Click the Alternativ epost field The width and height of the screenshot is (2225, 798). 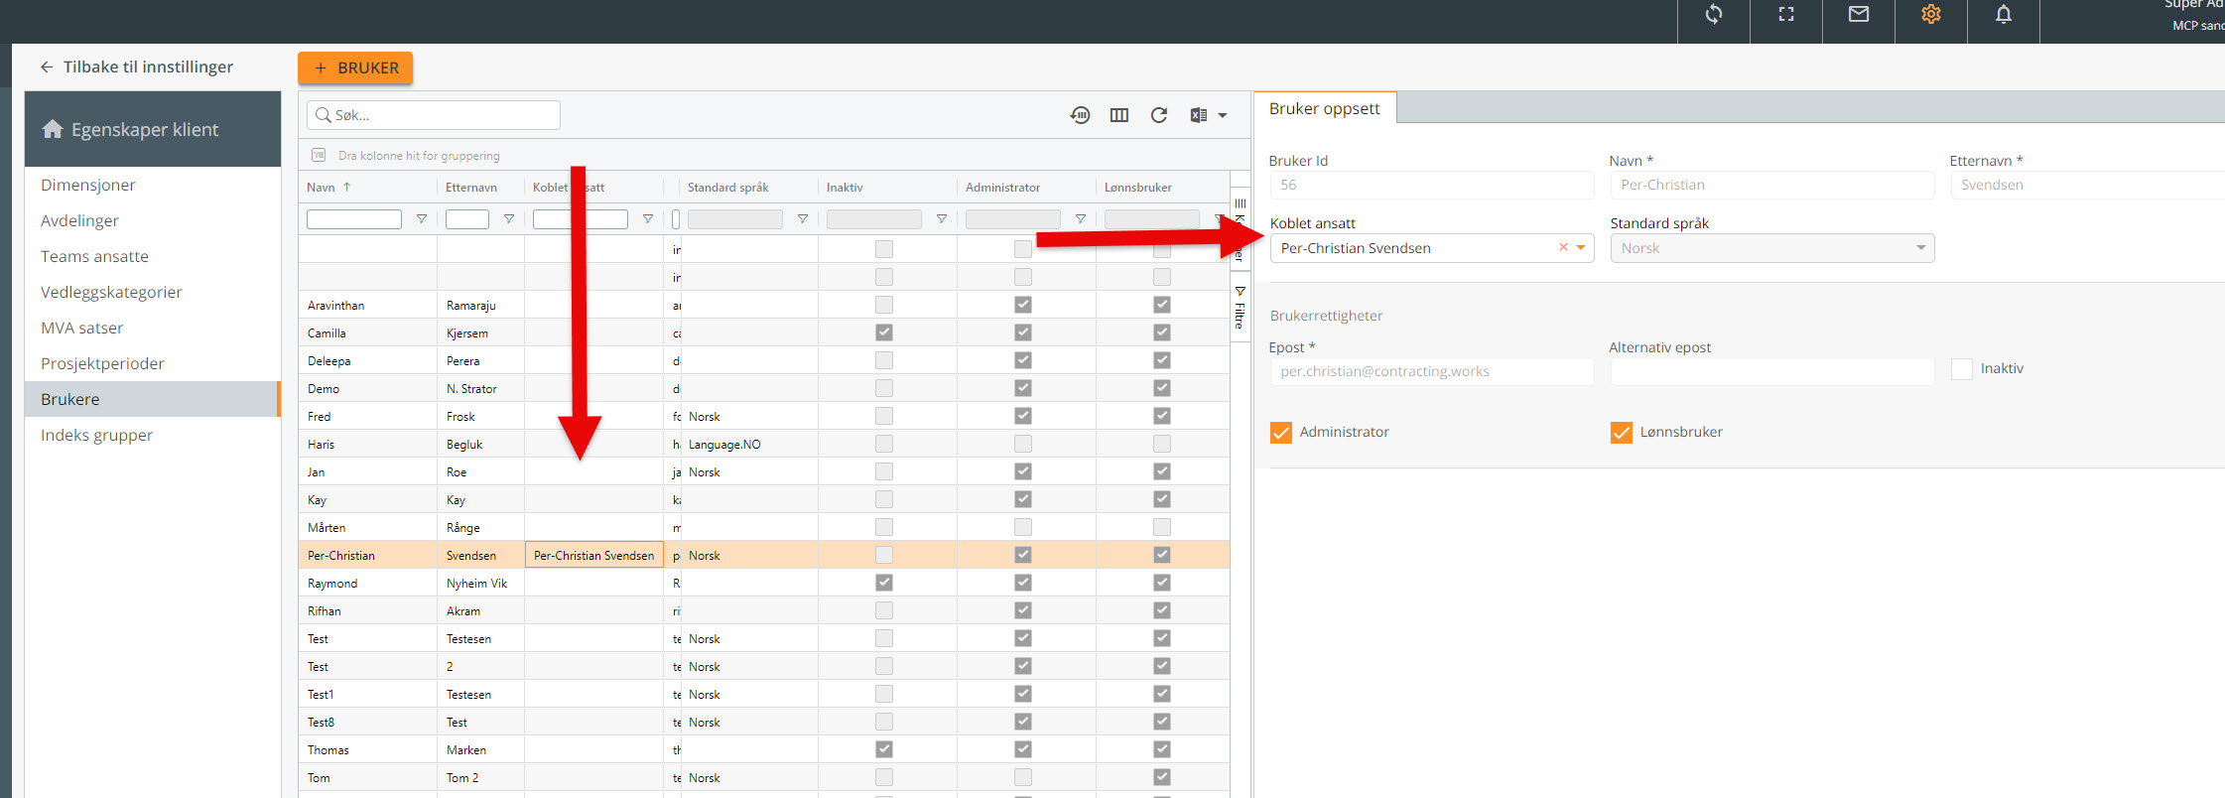[1772, 371]
